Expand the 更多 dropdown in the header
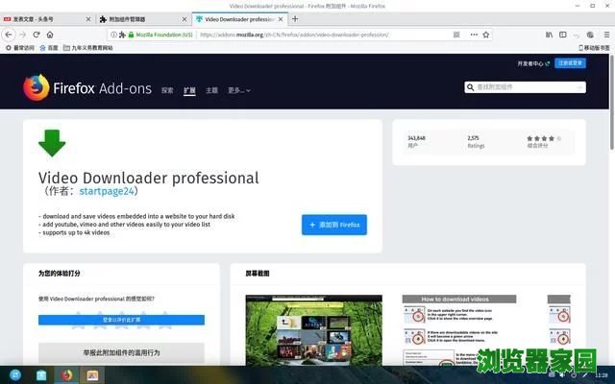615x384 pixels. pyautogui.click(x=238, y=90)
